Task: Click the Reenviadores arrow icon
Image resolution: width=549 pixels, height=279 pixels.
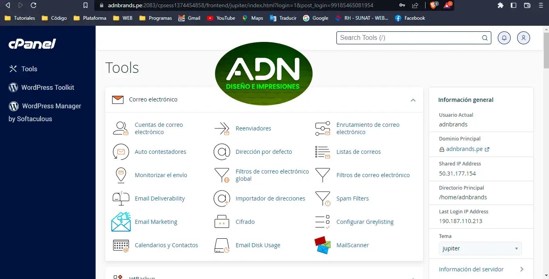Action: (x=222, y=128)
